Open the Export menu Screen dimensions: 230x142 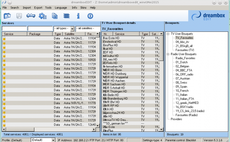coord(38,8)
